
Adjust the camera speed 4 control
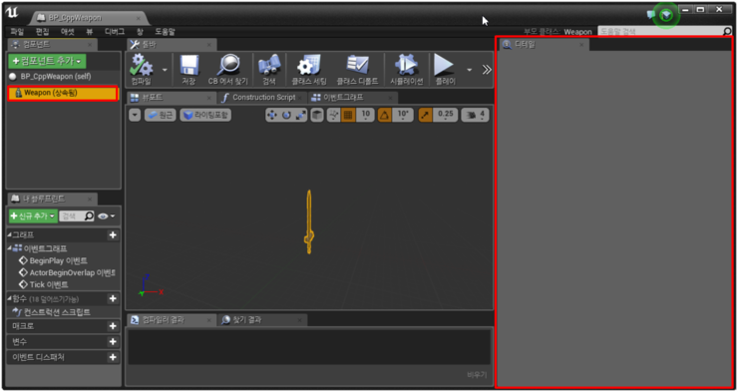pyautogui.click(x=475, y=115)
